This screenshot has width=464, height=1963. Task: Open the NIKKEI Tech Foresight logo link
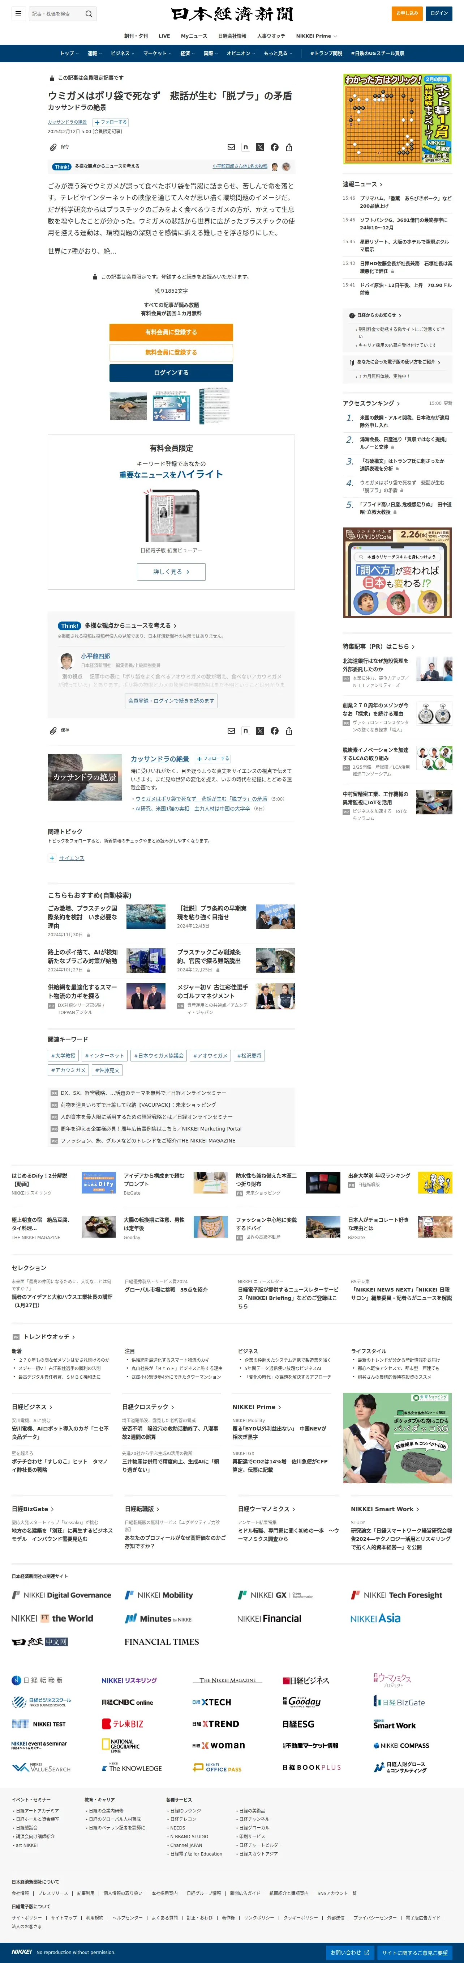(396, 1594)
